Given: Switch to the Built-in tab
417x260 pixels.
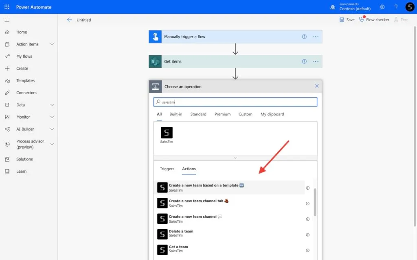Looking at the screenshot, I should pyautogui.click(x=176, y=114).
